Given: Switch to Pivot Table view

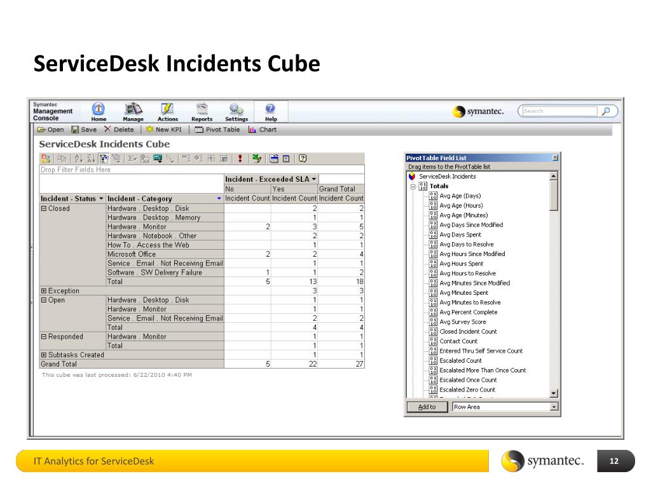Looking at the screenshot, I should 217,130.
